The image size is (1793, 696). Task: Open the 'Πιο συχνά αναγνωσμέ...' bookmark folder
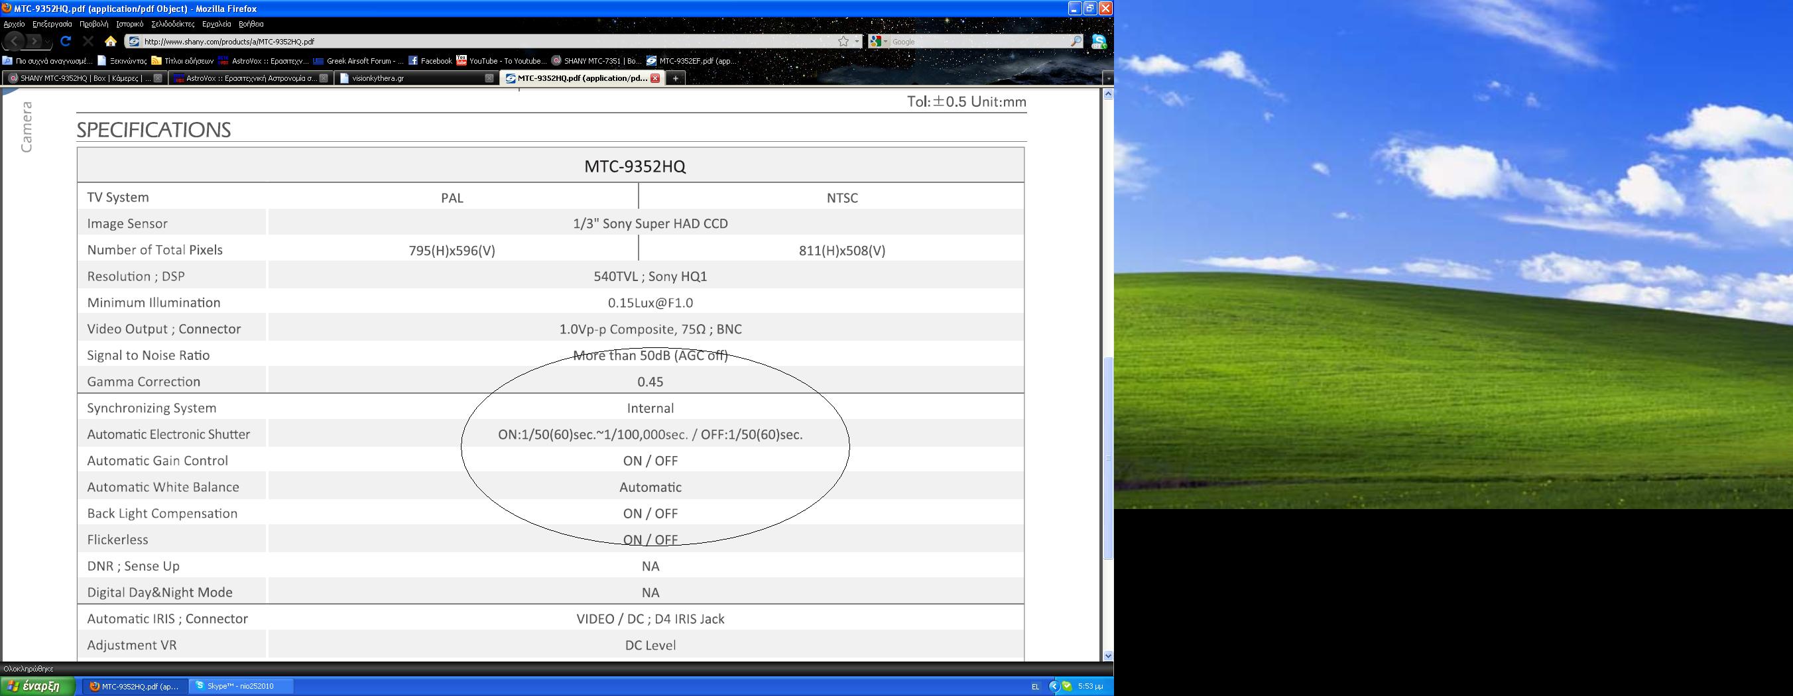(x=47, y=60)
